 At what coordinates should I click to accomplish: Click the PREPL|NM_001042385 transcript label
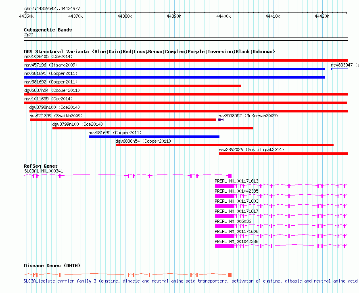pos(236,191)
